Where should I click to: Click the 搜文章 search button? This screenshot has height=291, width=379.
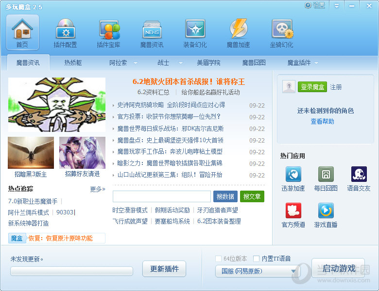point(252,196)
